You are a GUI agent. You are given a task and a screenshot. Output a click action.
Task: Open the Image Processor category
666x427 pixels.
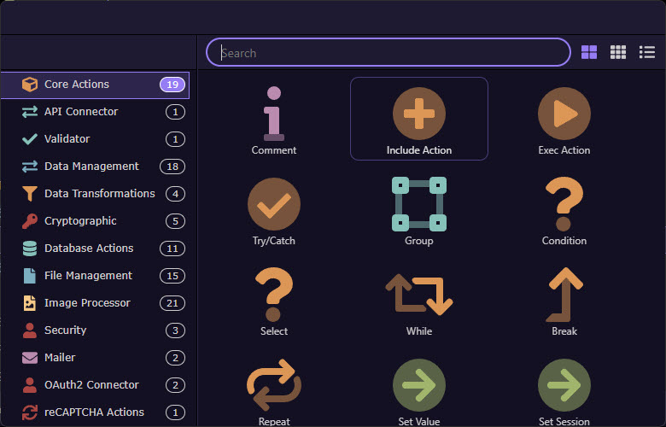point(87,303)
